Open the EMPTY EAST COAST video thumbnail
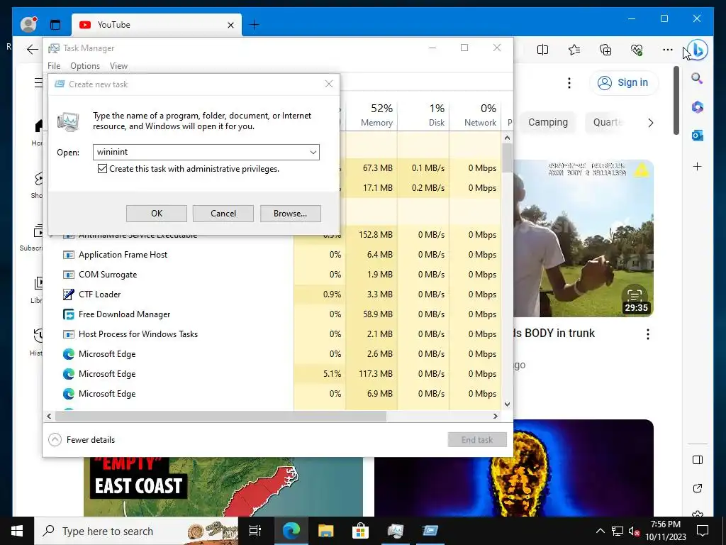The width and height of the screenshot is (726, 545). coord(223,487)
